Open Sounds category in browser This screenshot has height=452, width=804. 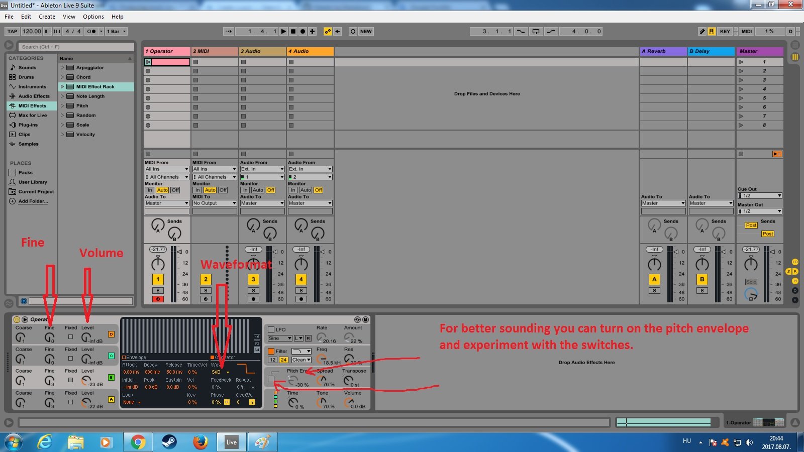pyautogui.click(x=27, y=67)
